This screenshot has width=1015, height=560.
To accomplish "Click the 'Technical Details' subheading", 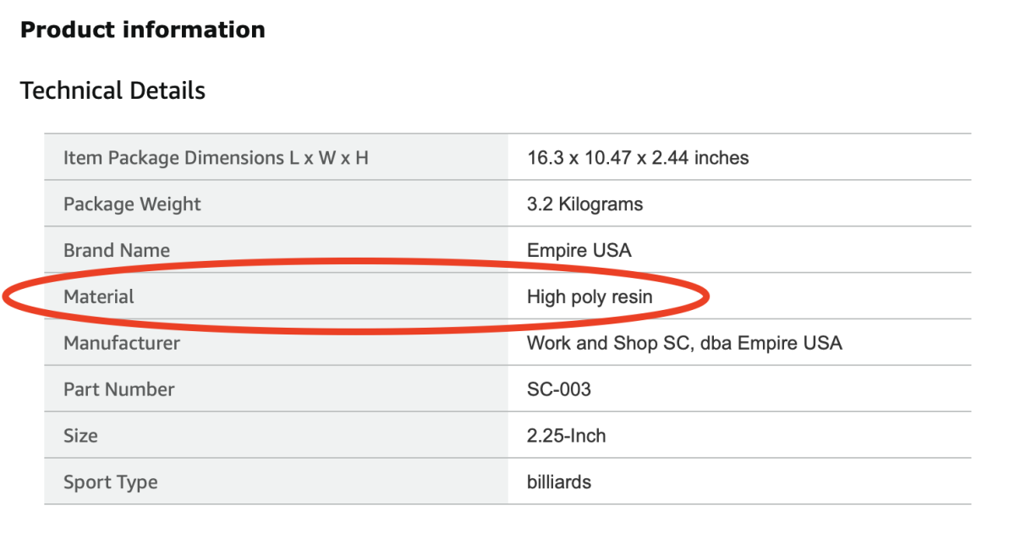I will tap(112, 90).
